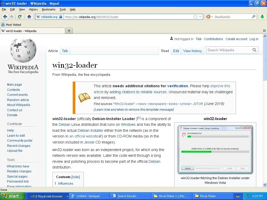Bookmark this page with the star icon
This screenshot has height=200, width=267.
[195, 17]
